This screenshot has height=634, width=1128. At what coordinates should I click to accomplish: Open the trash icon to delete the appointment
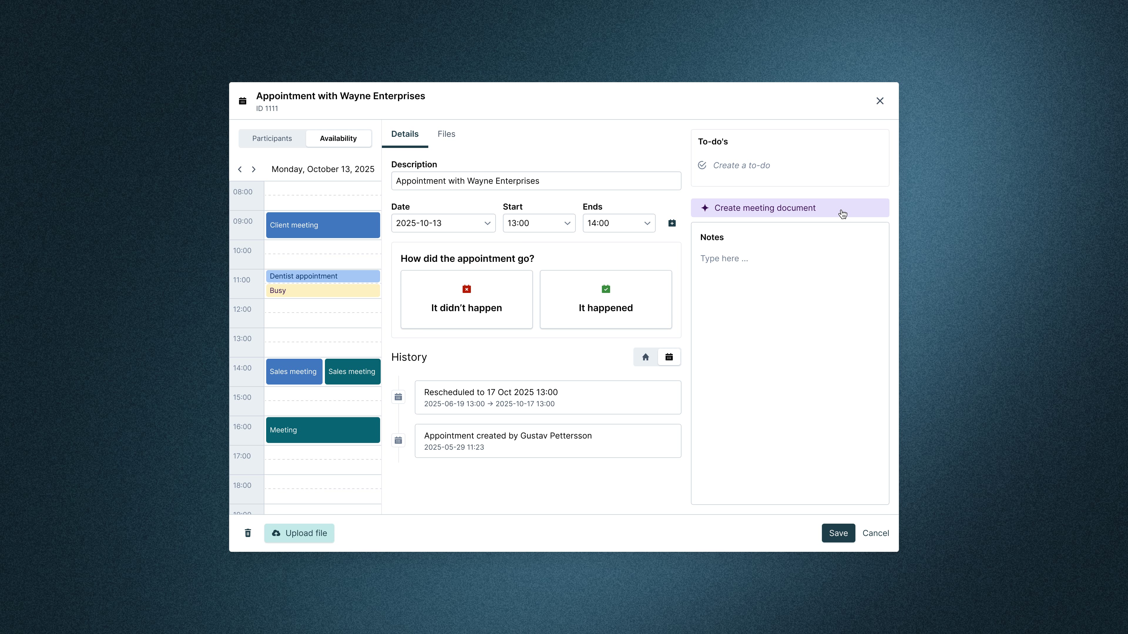point(248,533)
